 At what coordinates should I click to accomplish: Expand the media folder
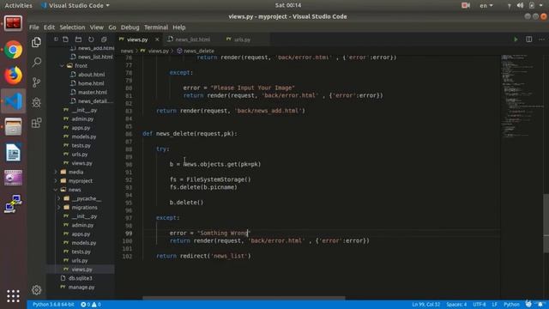pos(75,172)
